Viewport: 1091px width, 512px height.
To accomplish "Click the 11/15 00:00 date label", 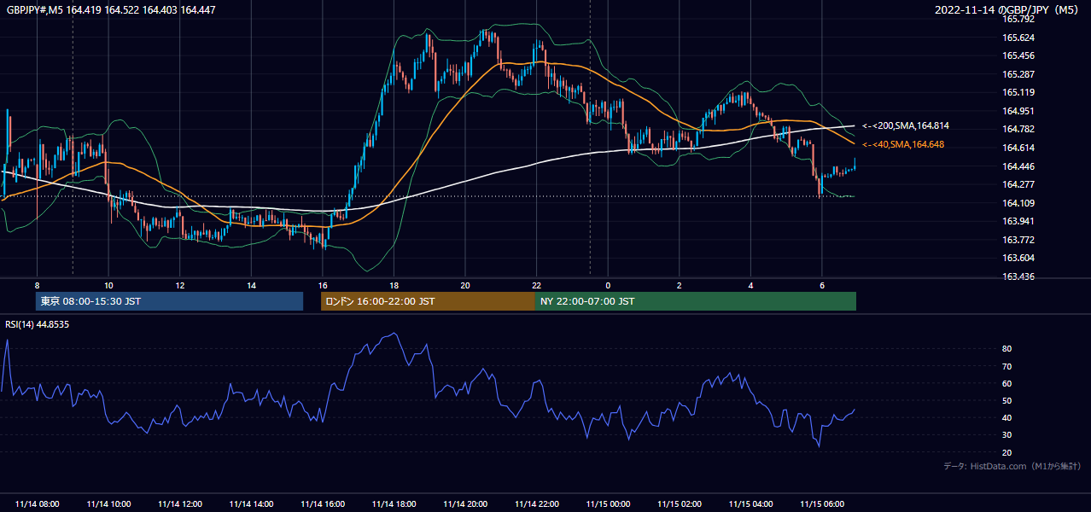I will [x=608, y=504].
